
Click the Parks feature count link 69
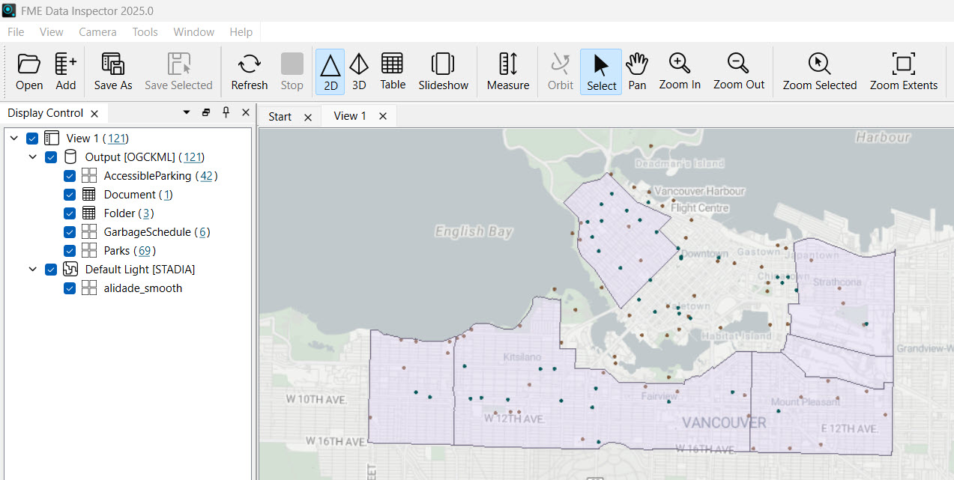click(145, 251)
